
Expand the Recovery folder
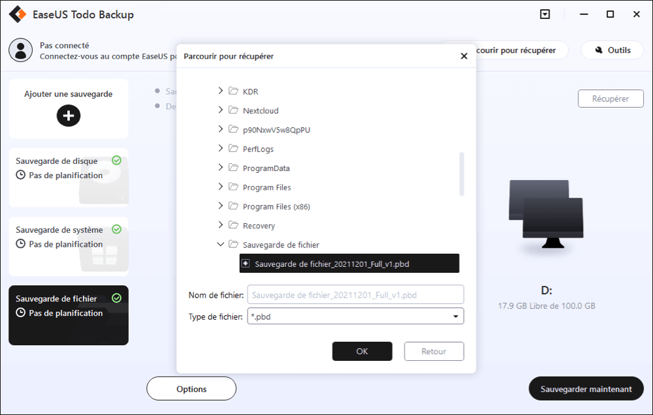coord(220,224)
